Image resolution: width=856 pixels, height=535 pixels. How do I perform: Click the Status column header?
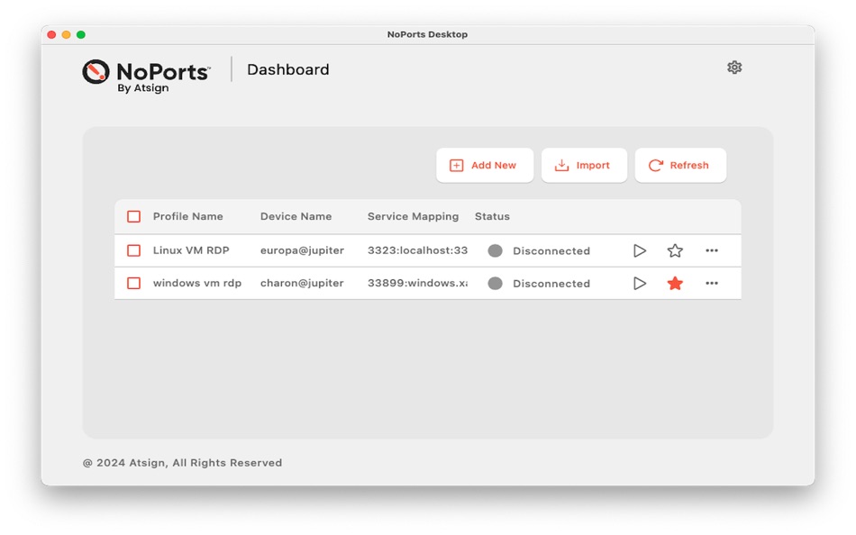(492, 216)
